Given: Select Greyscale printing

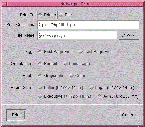Looking at the screenshot, I should tap(50, 76).
